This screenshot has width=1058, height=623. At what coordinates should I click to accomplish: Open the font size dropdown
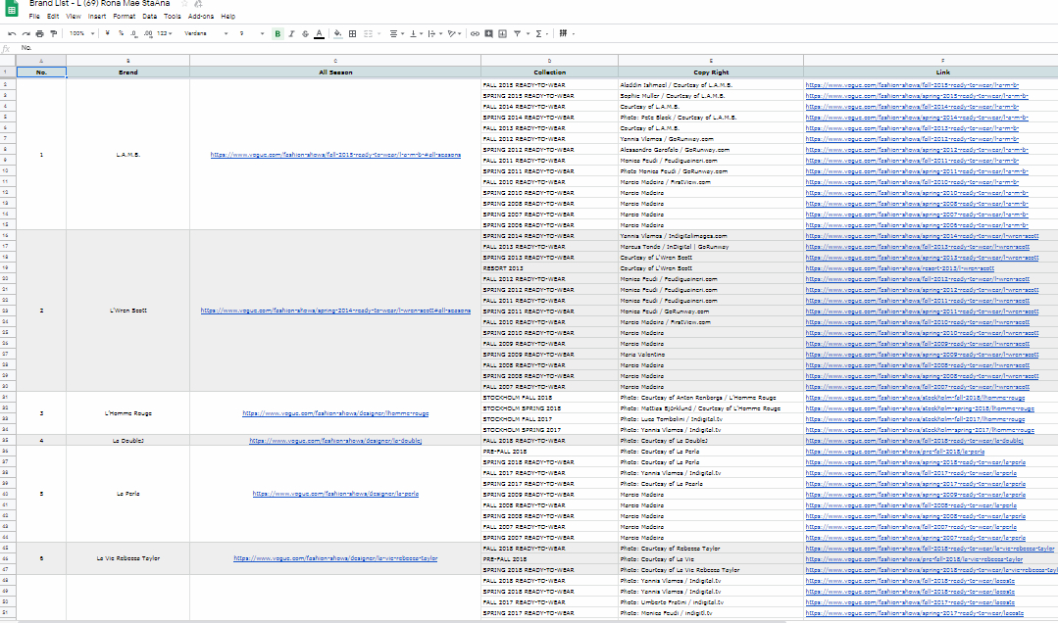tap(249, 33)
